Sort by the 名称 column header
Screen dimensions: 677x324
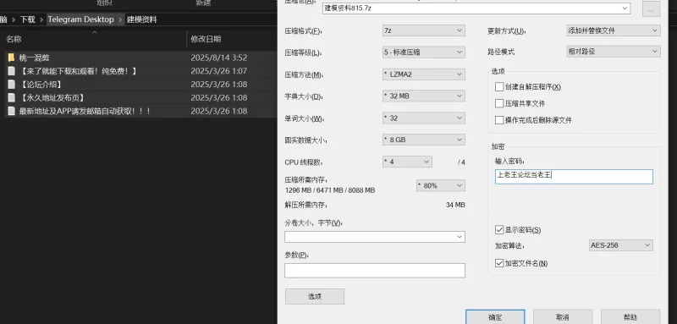(x=14, y=39)
